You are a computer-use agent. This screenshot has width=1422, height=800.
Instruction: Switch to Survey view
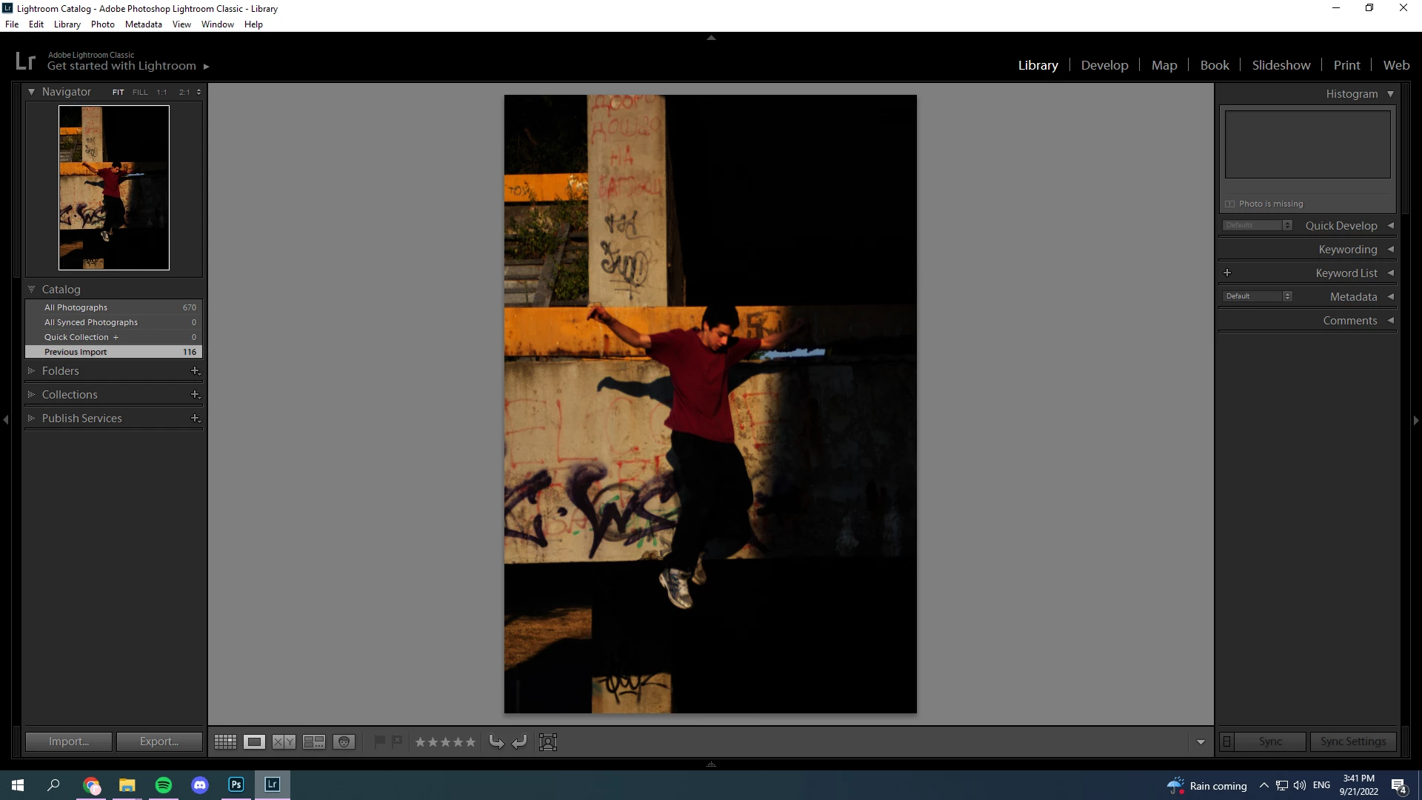point(314,741)
